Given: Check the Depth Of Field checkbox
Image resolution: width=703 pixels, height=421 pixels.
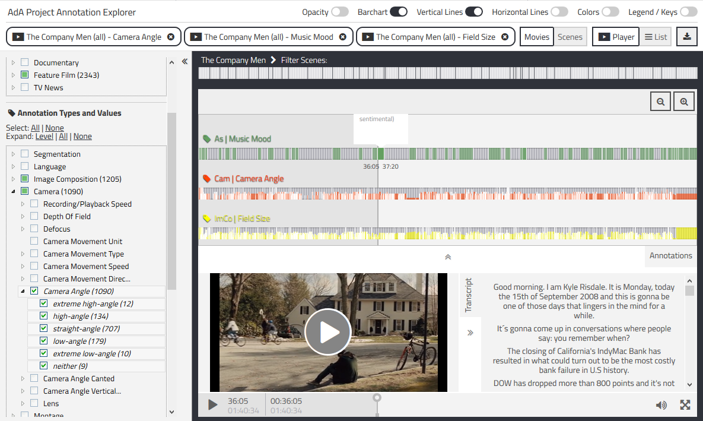Looking at the screenshot, I should [34, 216].
